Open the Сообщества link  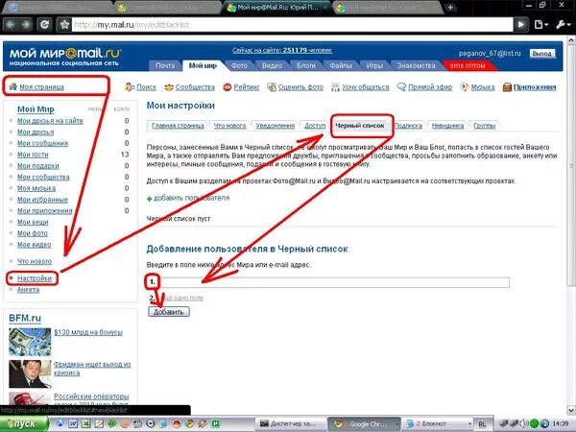click(195, 87)
